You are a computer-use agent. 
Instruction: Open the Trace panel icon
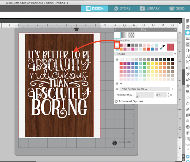(188, 45)
